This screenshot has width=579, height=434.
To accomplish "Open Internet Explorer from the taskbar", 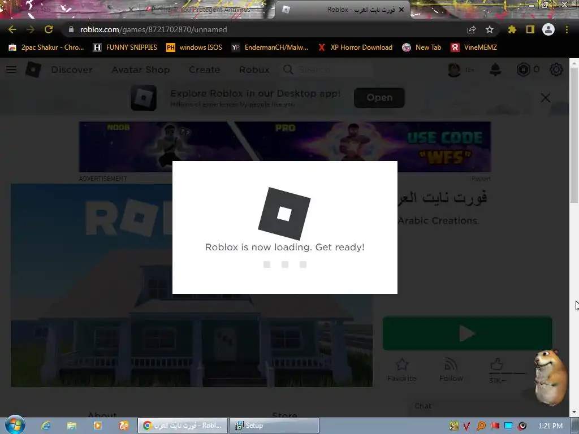I will [46, 426].
